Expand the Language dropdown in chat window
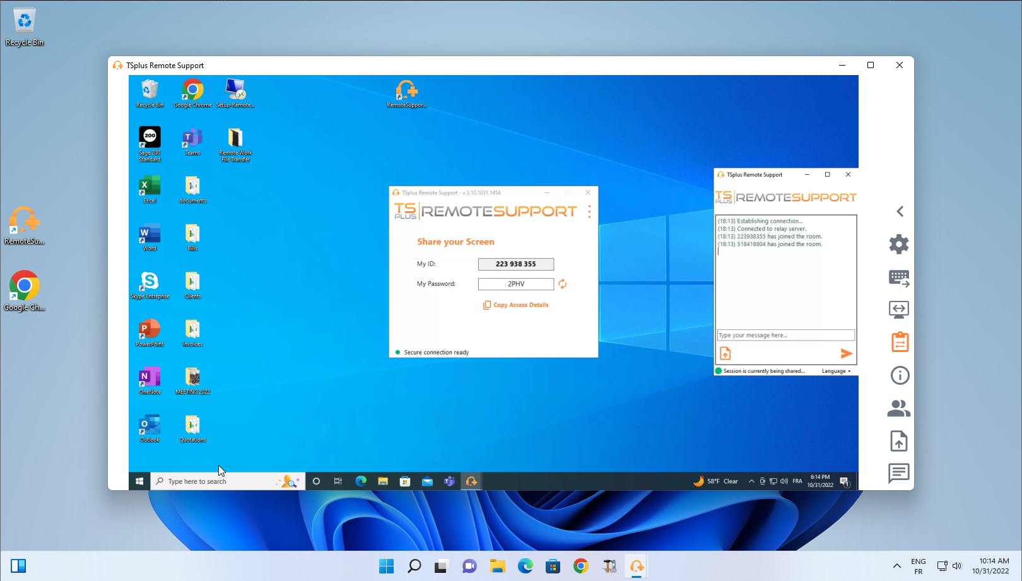Image resolution: width=1022 pixels, height=581 pixels. click(836, 371)
